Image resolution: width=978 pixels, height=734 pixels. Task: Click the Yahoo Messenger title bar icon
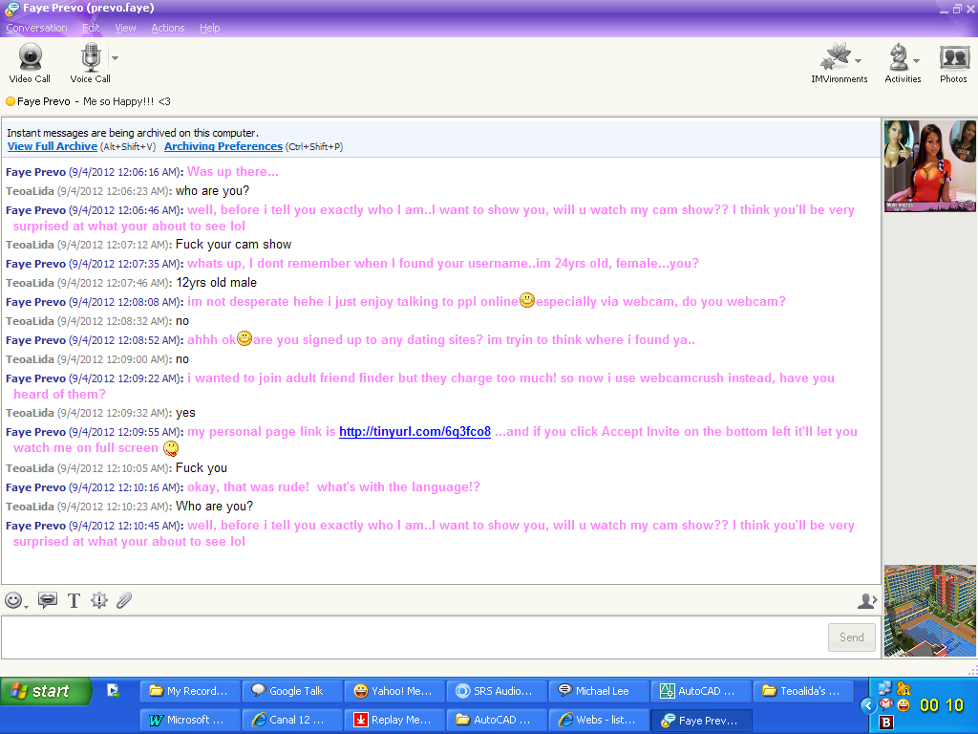(11, 8)
